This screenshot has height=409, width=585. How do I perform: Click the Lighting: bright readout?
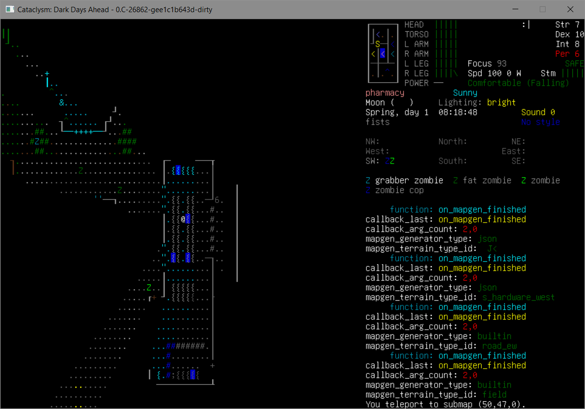[x=477, y=102]
